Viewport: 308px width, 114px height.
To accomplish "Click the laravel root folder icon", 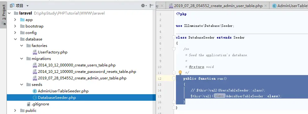I will (16, 13).
